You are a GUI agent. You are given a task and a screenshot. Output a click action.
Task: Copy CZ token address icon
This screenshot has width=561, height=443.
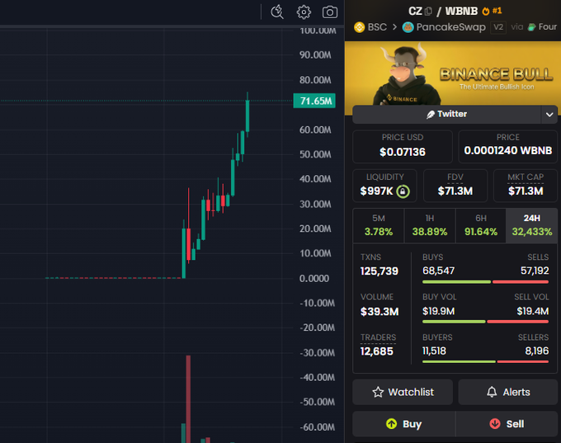[x=428, y=12]
